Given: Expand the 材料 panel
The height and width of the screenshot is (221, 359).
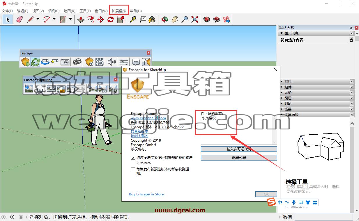Looking at the screenshot, I should point(282,82).
